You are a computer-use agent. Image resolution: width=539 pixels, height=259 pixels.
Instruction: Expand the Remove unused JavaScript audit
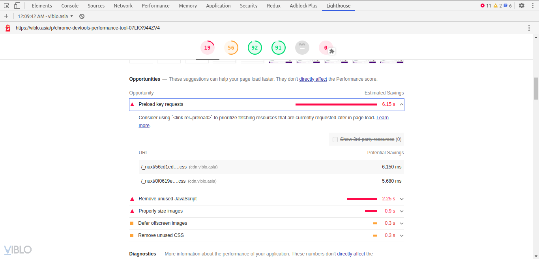(401, 199)
